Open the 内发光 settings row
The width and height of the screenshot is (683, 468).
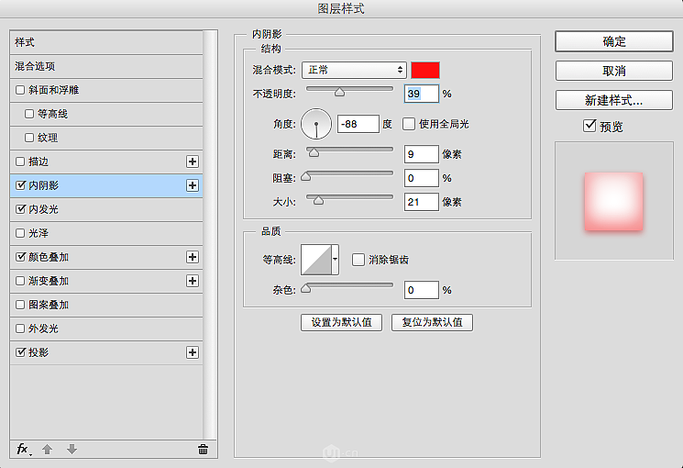(x=106, y=209)
